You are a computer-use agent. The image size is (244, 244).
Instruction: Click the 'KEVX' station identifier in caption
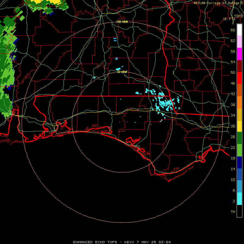click(x=129, y=242)
